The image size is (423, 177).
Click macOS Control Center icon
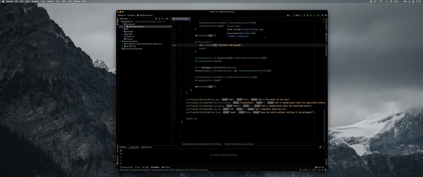click(x=413, y=1)
